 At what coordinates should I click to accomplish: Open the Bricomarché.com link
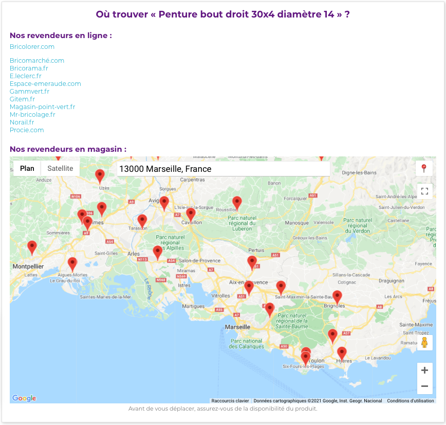[37, 61]
